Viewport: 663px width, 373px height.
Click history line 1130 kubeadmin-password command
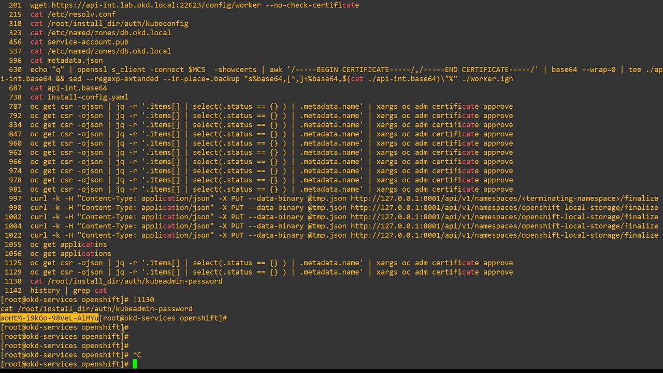point(126,281)
